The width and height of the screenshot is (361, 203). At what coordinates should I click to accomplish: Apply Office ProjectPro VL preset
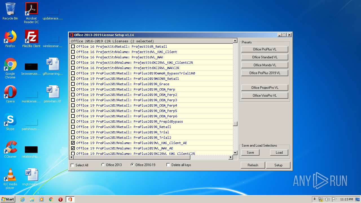point(265,88)
